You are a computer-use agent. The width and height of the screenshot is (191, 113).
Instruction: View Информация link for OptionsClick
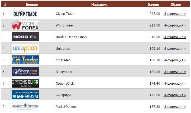175,84
